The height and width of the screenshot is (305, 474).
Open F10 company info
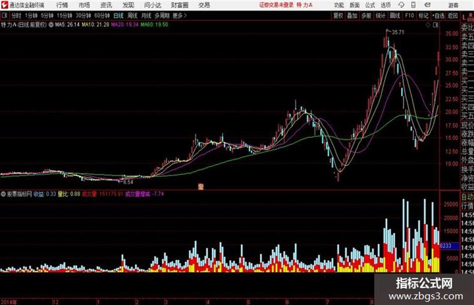click(409, 16)
